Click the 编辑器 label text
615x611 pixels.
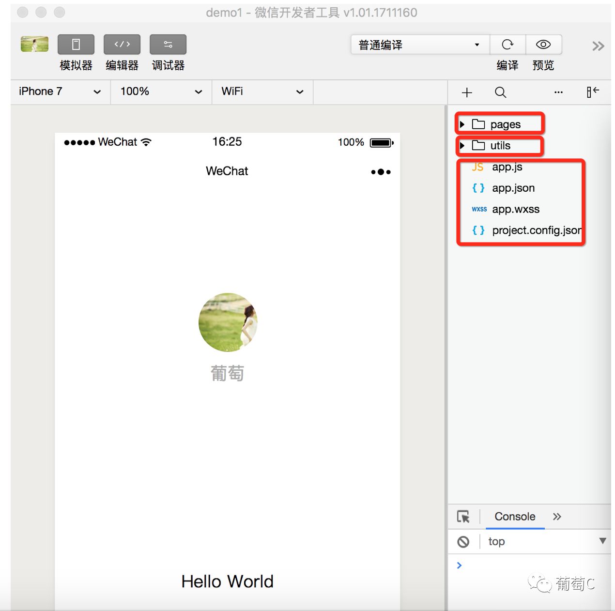click(122, 65)
